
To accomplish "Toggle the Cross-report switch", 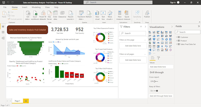I will point(155,81).
